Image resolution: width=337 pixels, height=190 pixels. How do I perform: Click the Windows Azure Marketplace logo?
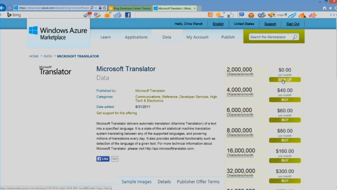point(58,34)
